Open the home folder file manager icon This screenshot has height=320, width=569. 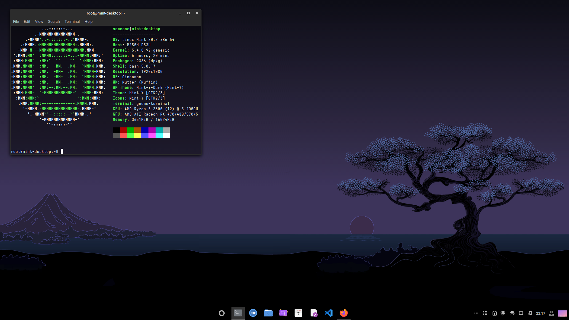tap(268, 313)
